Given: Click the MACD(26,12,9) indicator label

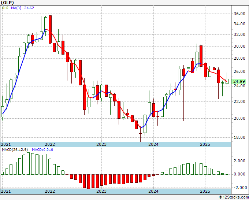Looking at the screenshot, I should point(16,150).
